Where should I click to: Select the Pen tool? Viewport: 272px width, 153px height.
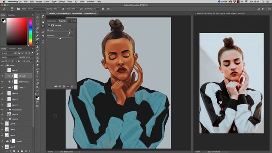point(37,69)
